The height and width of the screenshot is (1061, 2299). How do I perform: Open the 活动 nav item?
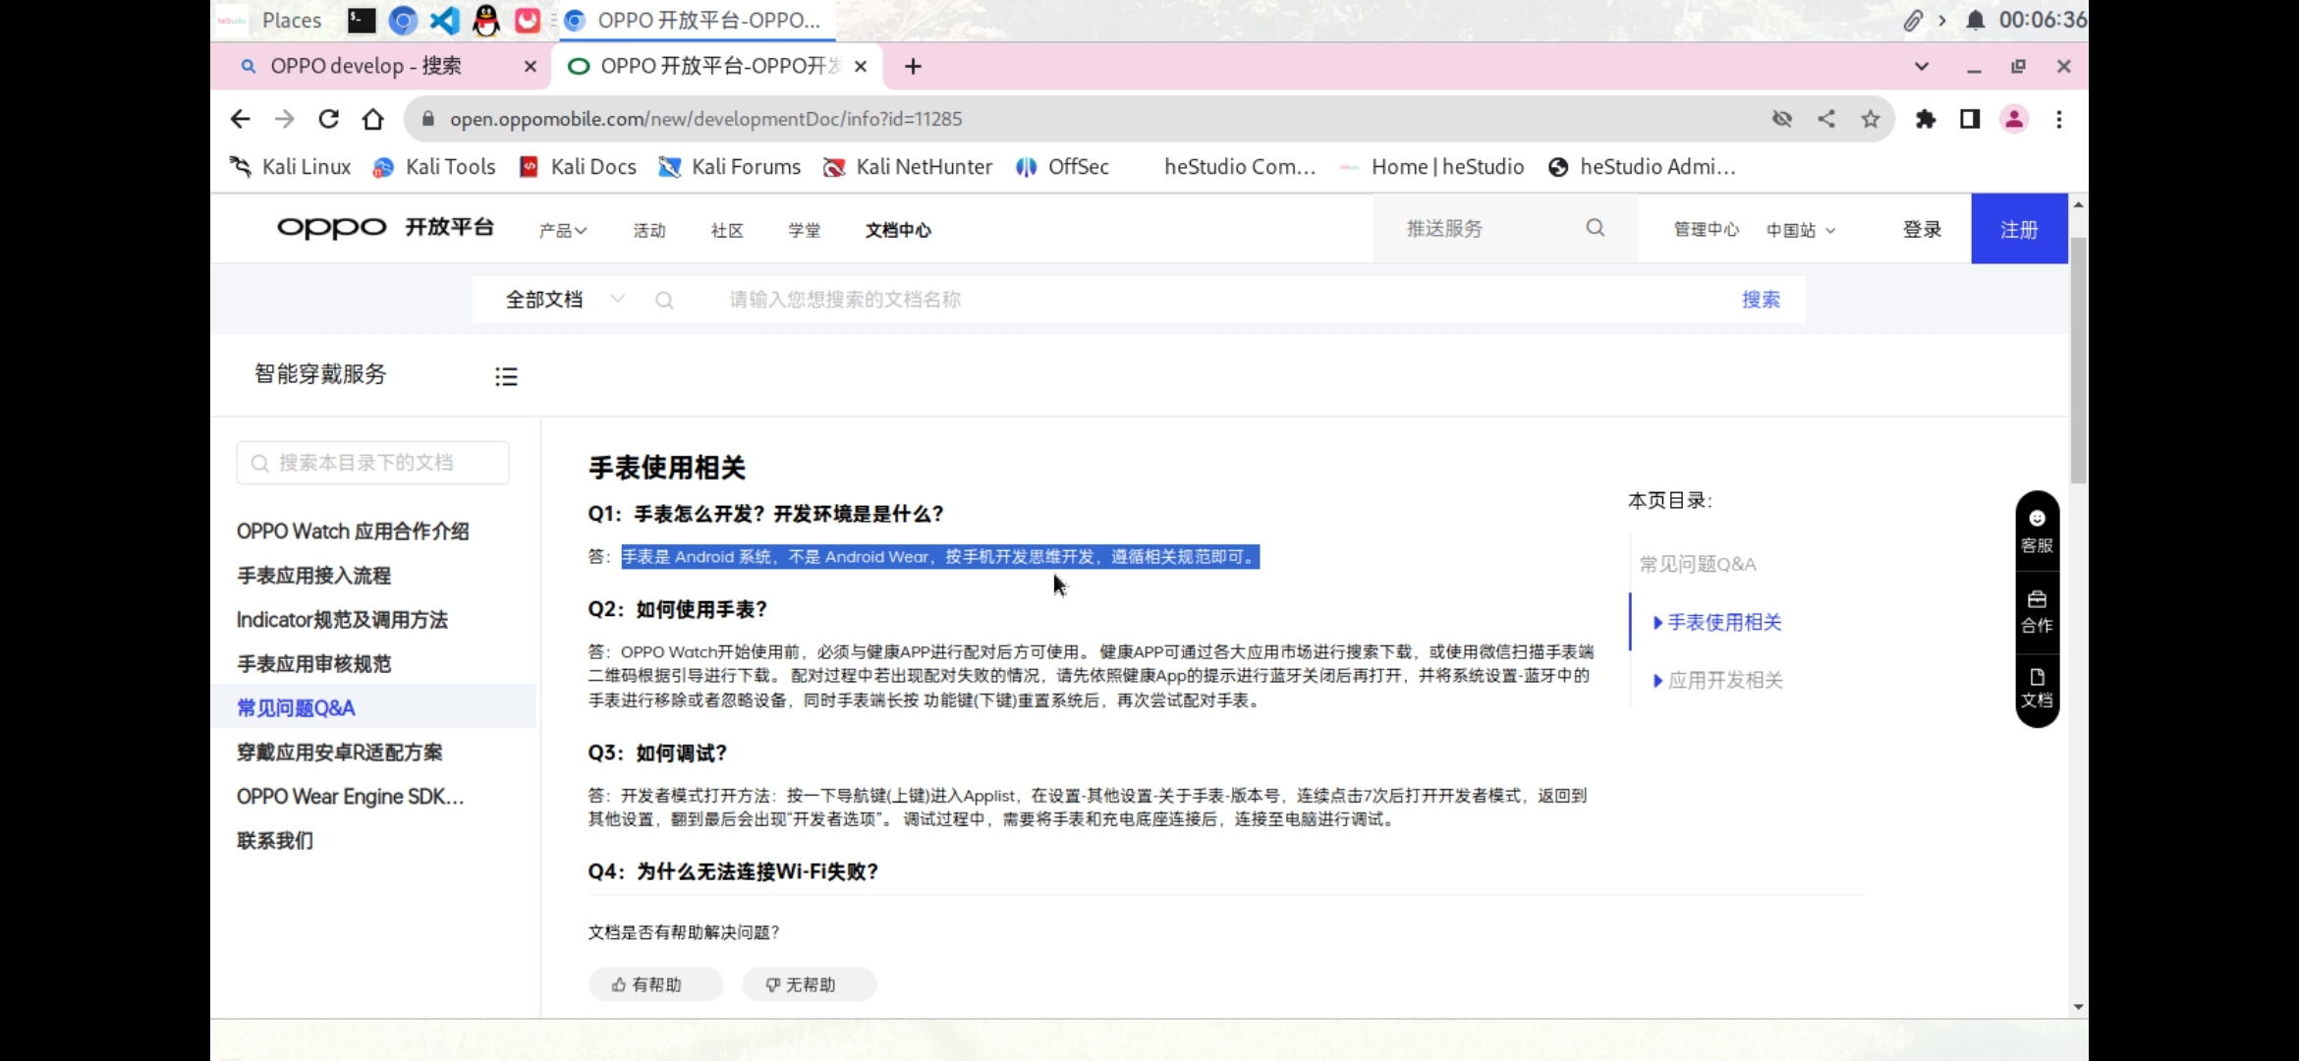click(649, 230)
